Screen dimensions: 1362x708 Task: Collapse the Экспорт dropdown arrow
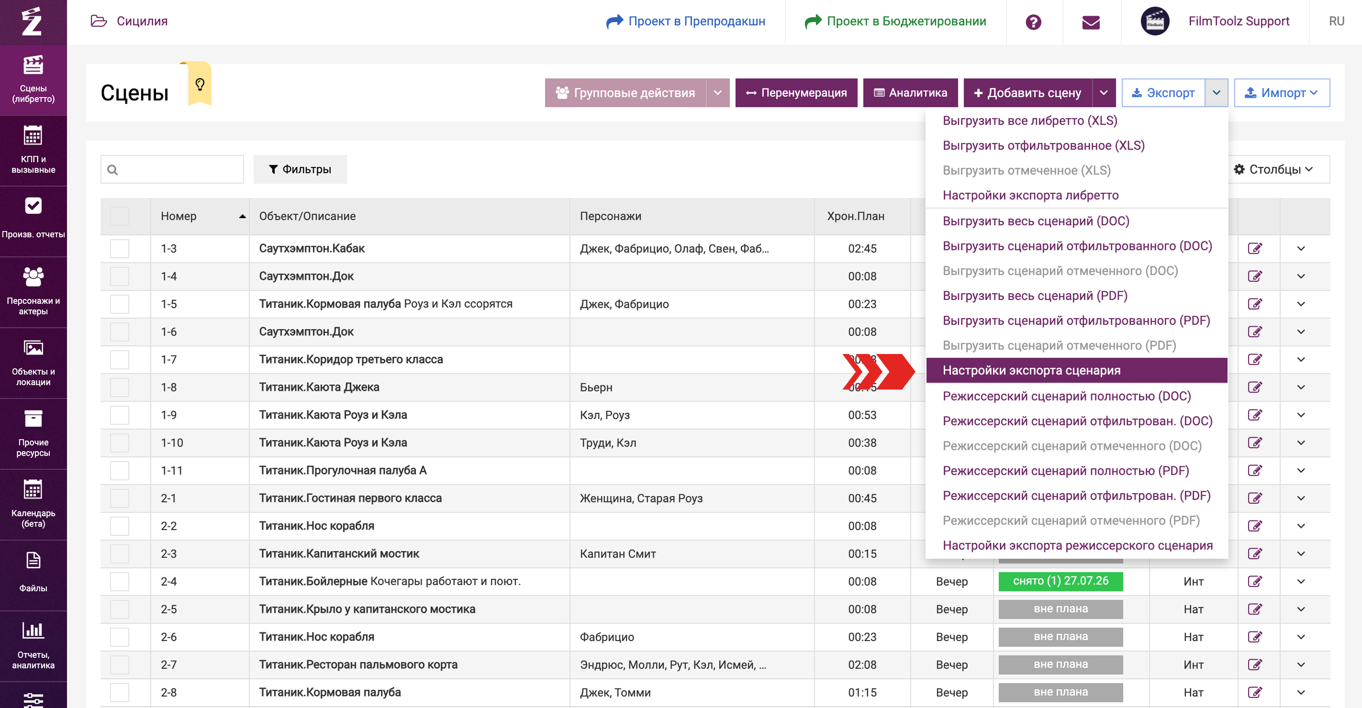pyautogui.click(x=1217, y=93)
